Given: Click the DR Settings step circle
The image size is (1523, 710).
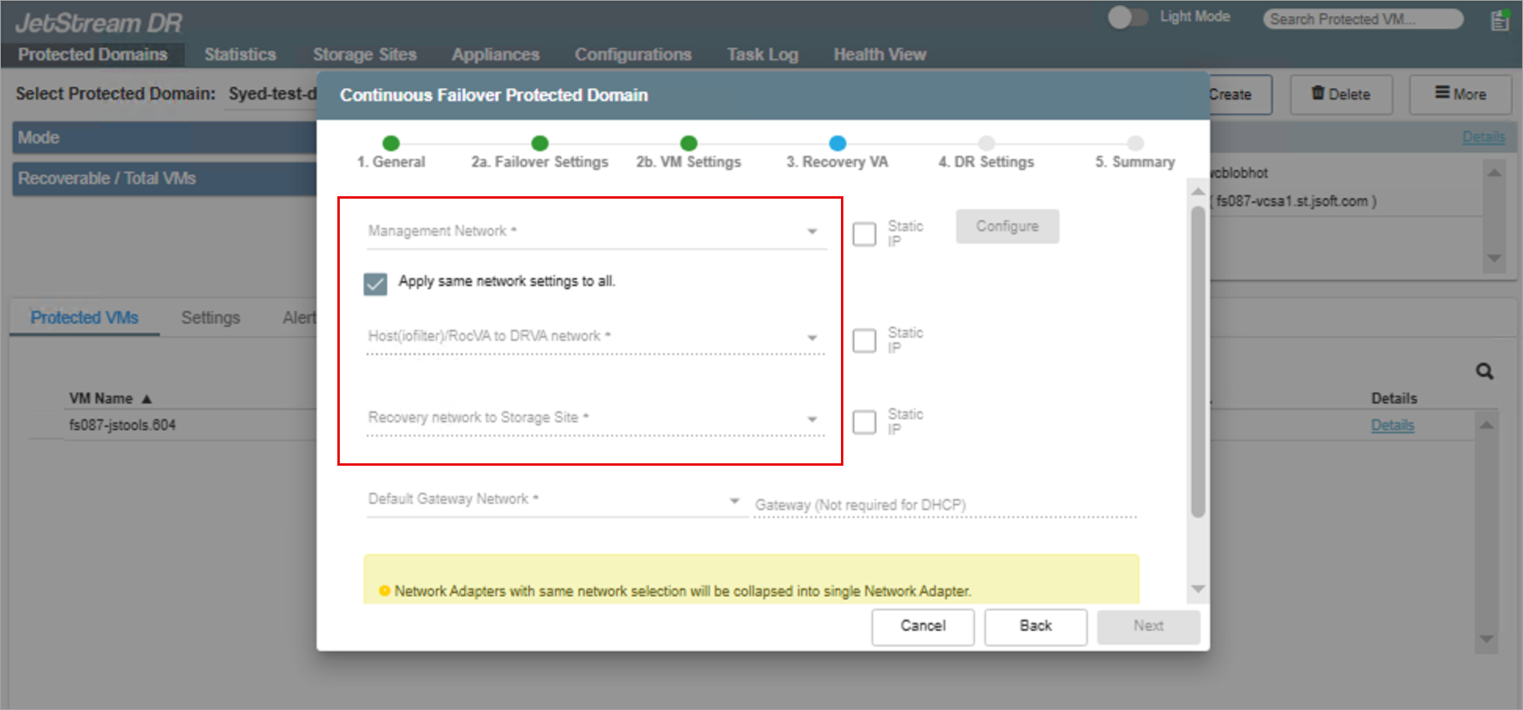Looking at the screenshot, I should pyautogui.click(x=986, y=143).
